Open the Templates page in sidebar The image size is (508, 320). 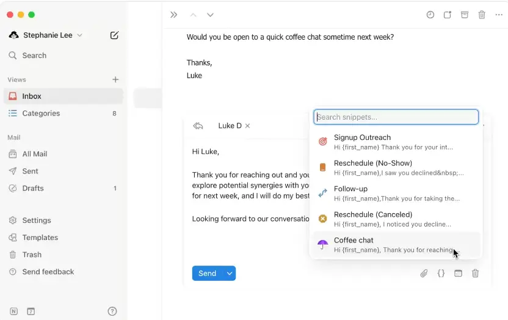40,238
